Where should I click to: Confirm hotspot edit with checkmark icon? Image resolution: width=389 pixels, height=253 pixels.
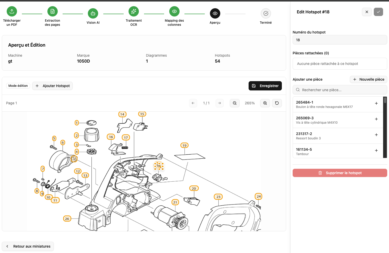378,12
